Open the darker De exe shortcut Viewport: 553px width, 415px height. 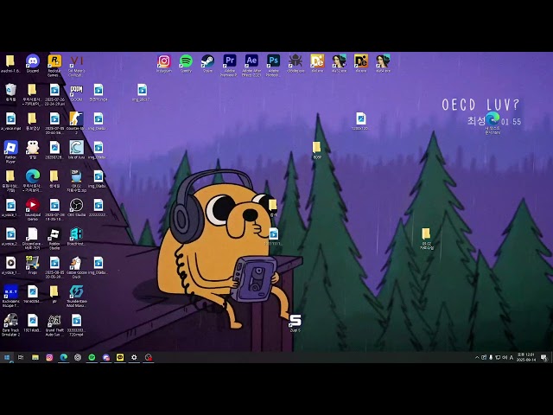point(361,61)
